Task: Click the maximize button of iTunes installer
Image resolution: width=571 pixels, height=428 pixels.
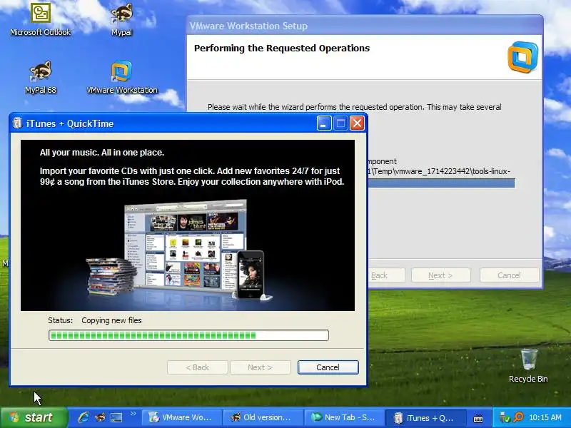Action: (x=340, y=123)
